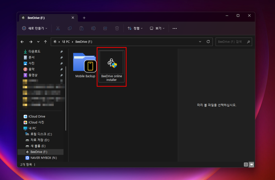Click BeeDrive (F:) in the breadcrumb
275x180 pixels.
pos(84,42)
